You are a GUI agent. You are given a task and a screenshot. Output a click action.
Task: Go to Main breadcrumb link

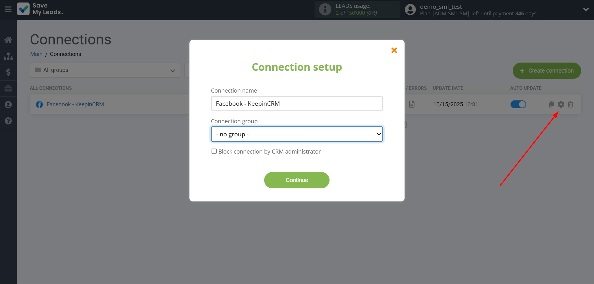(36, 54)
